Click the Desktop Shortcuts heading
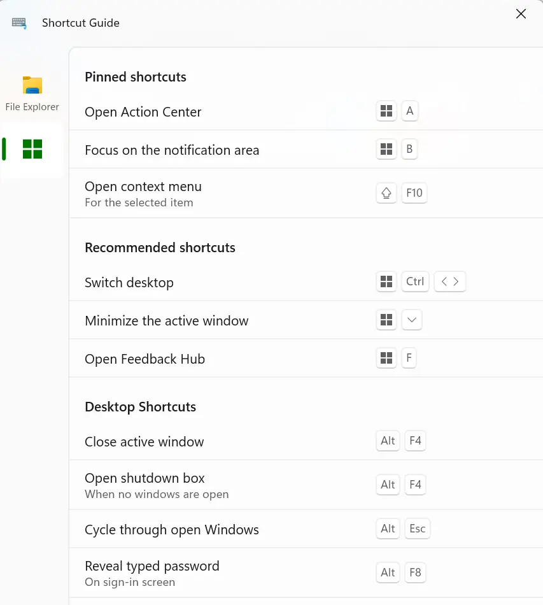This screenshot has width=543, height=605. [x=141, y=407]
